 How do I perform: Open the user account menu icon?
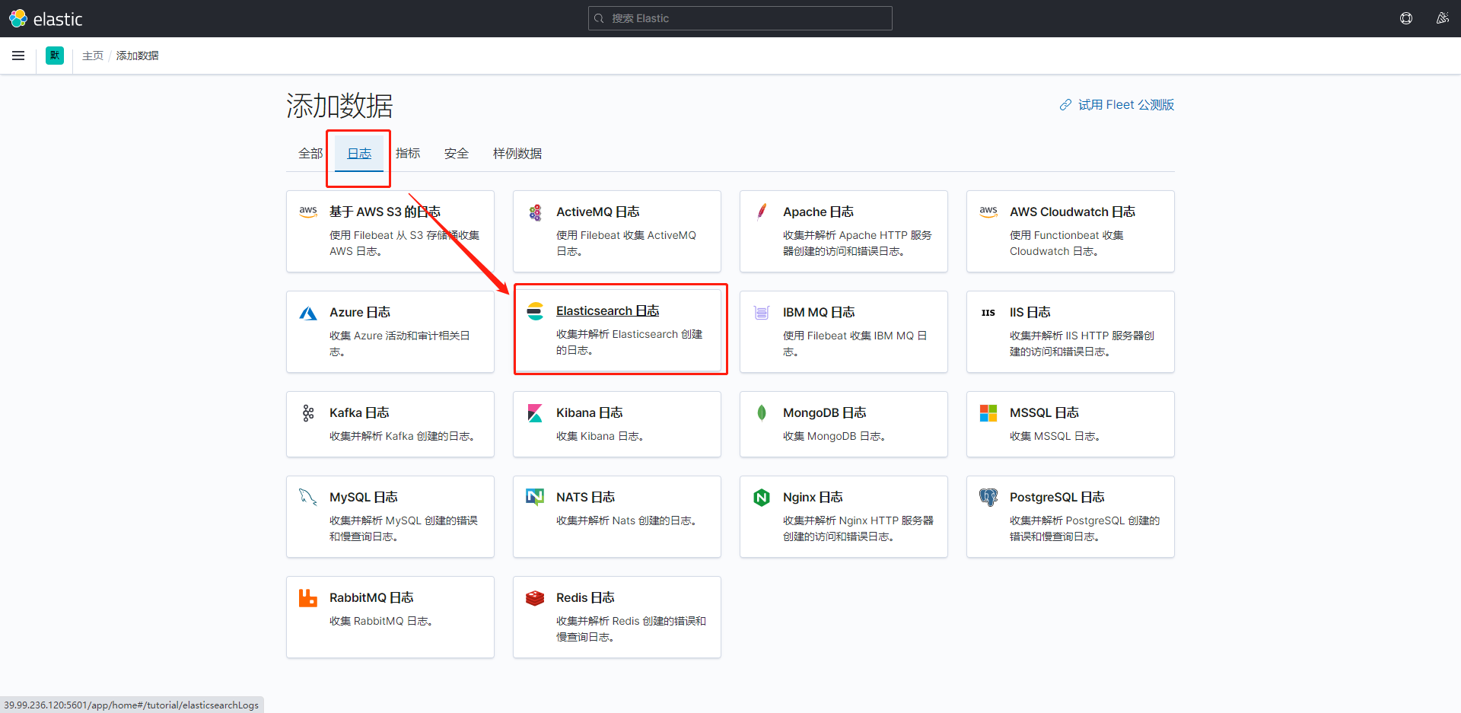(x=1442, y=18)
